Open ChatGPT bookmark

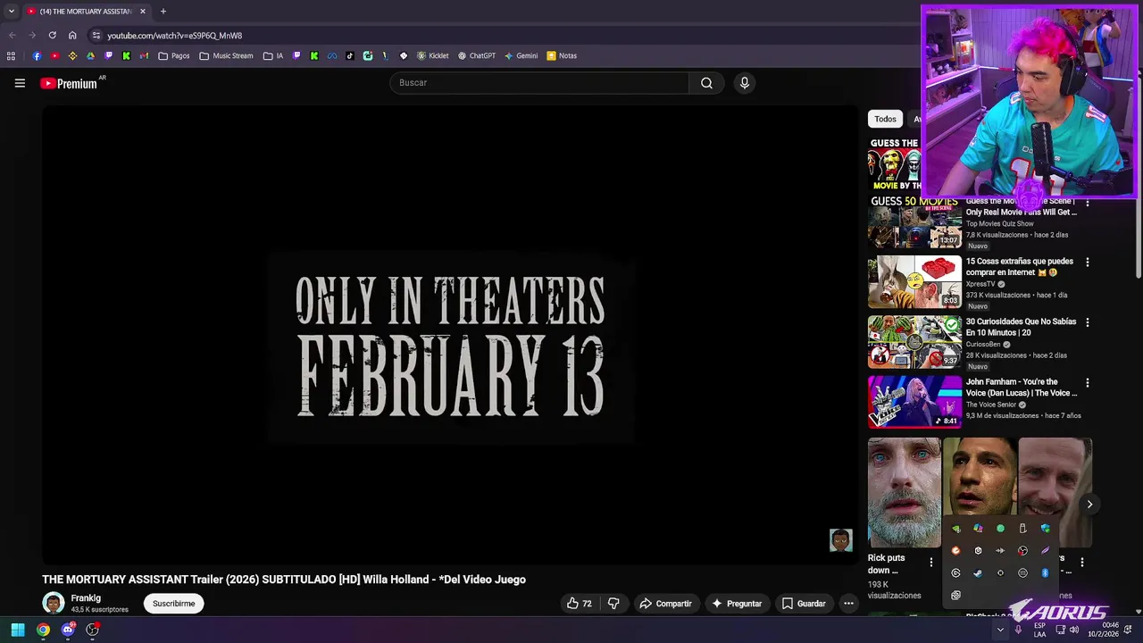pyautogui.click(x=477, y=55)
